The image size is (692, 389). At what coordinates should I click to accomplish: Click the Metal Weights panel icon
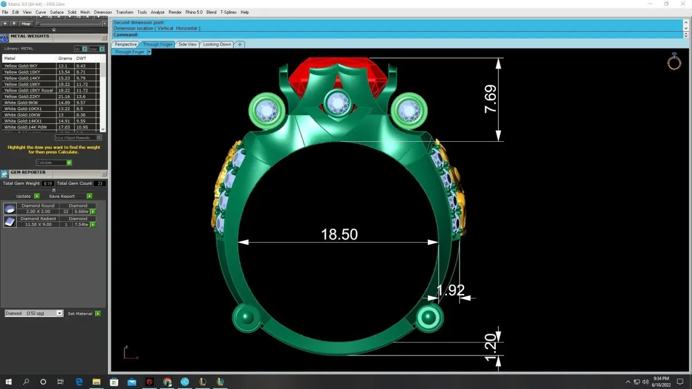click(5, 37)
